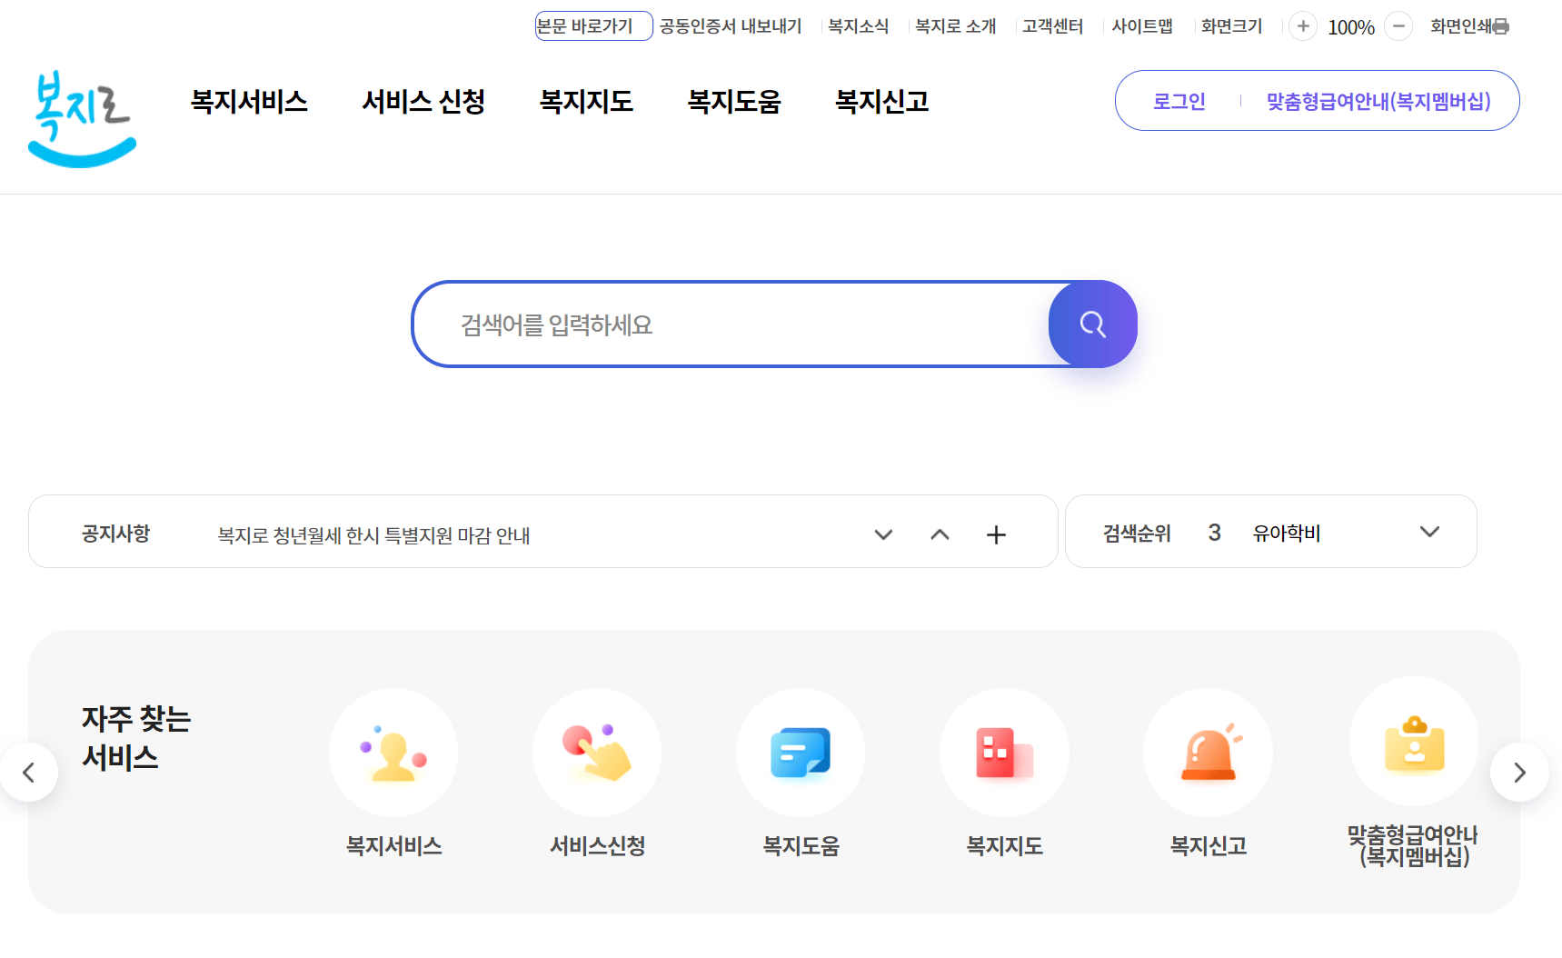The image size is (1562, 958).
Task: Click the 사이트맵 link
Action: click(1142, 25)
